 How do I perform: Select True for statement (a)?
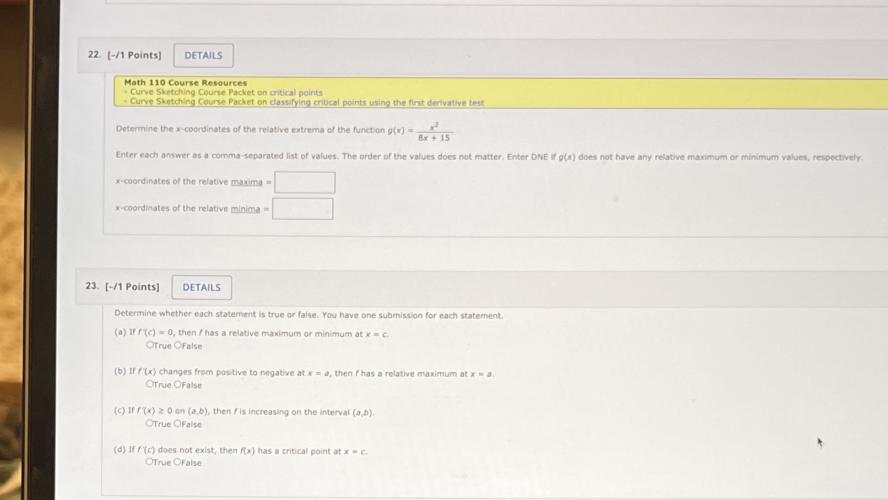(149, 345)
